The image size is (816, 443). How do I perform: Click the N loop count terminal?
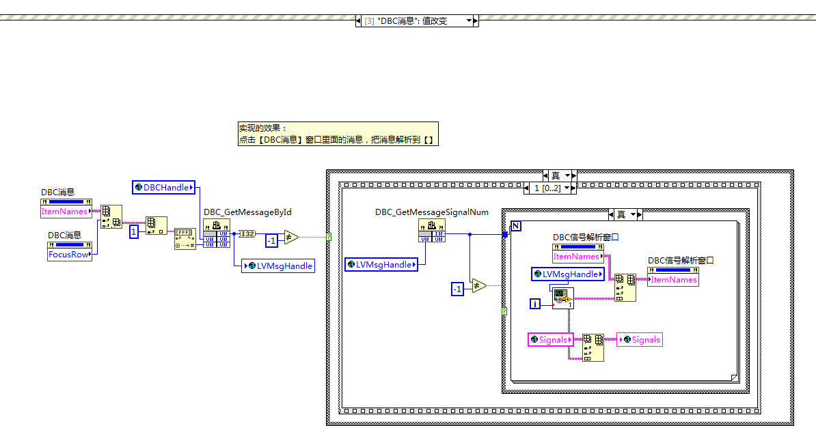516,226
